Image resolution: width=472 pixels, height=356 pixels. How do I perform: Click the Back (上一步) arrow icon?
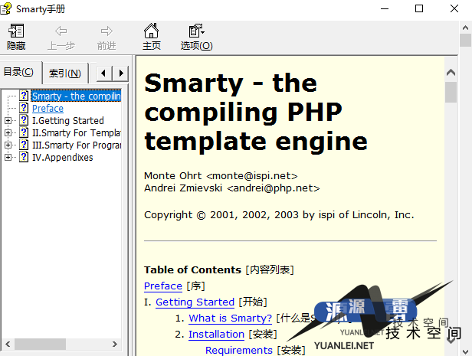pos(61,31)
